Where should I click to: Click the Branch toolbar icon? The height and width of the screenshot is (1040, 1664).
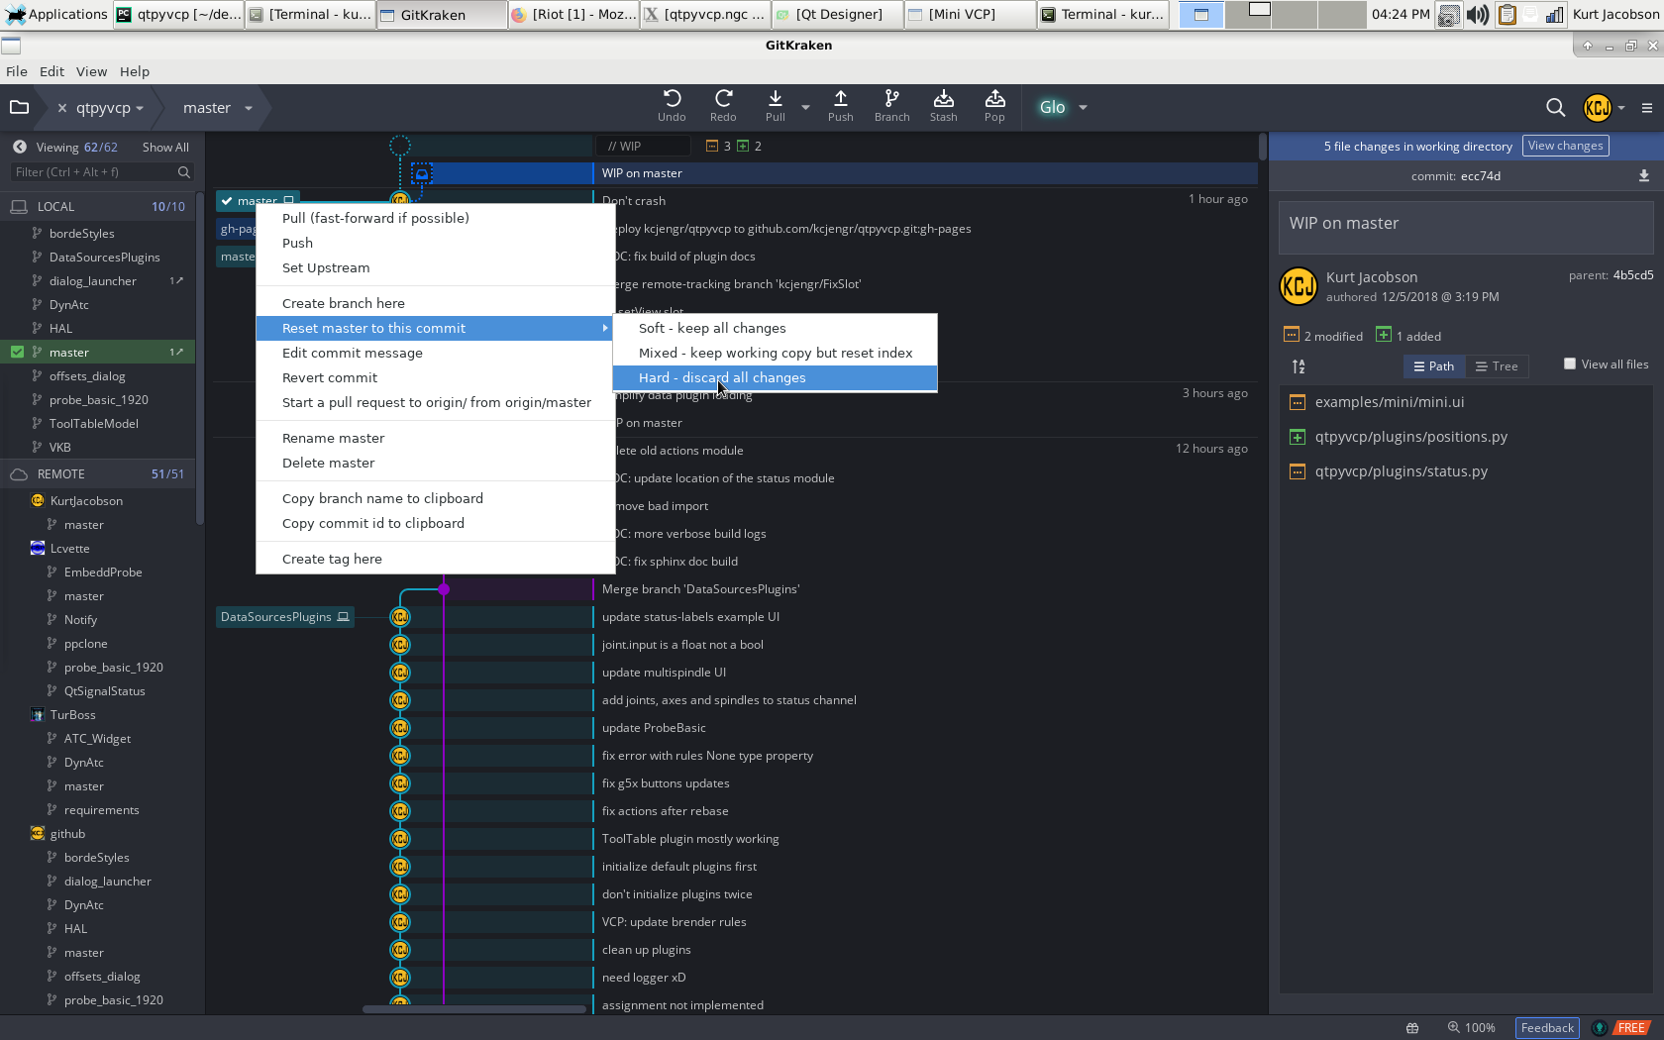(x=891, y=106)
